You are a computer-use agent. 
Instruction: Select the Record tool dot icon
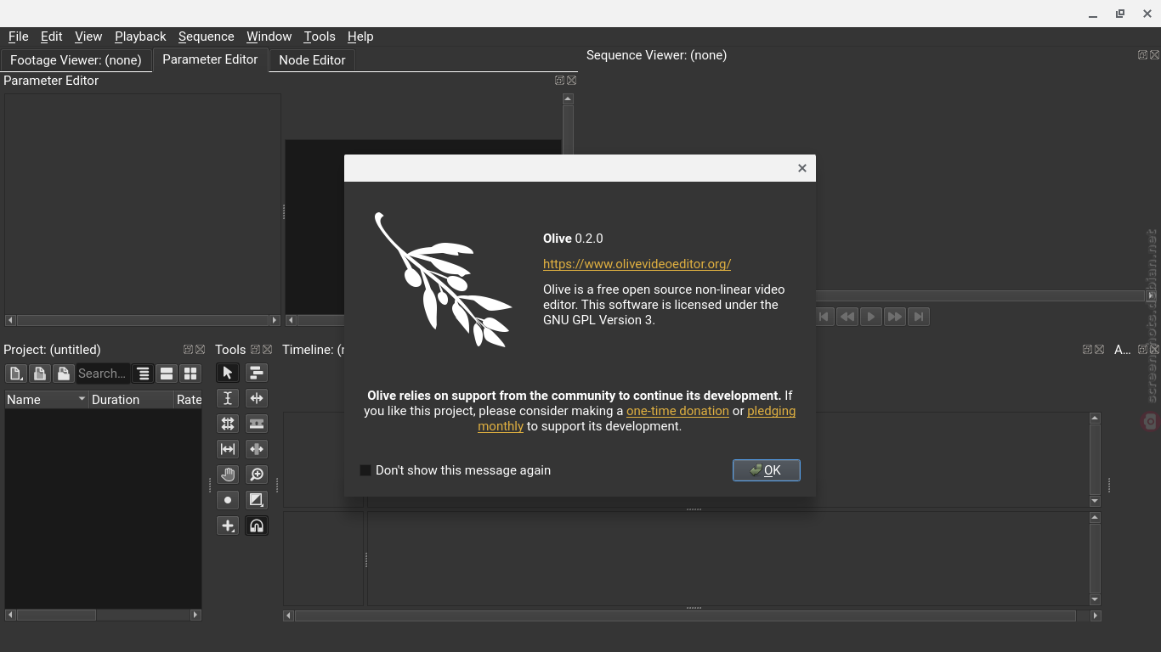[x=228, y=500]
